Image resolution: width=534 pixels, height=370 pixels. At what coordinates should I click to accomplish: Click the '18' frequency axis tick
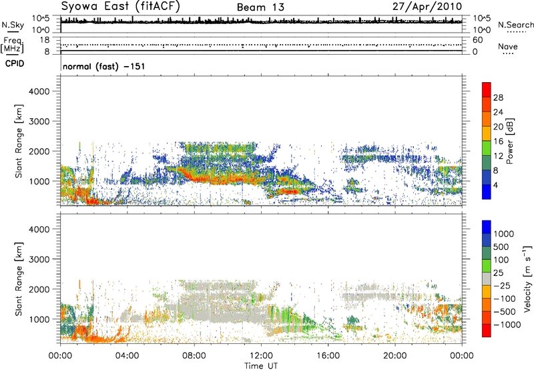[45, 40]
